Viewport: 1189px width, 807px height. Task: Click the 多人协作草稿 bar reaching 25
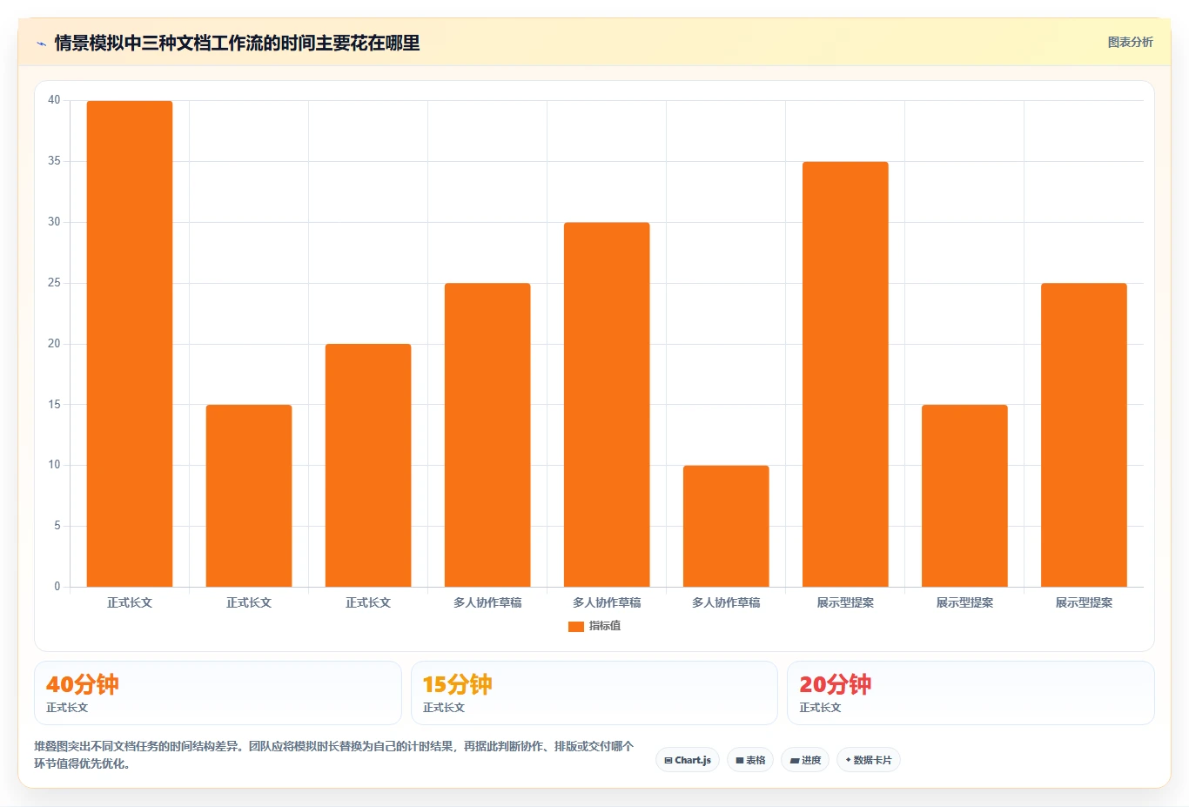[487, 434]
